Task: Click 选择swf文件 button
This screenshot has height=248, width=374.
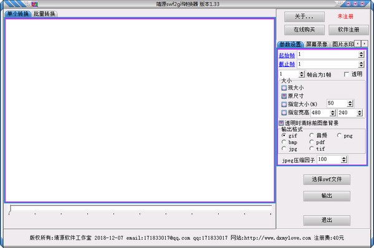Action: 327,180
